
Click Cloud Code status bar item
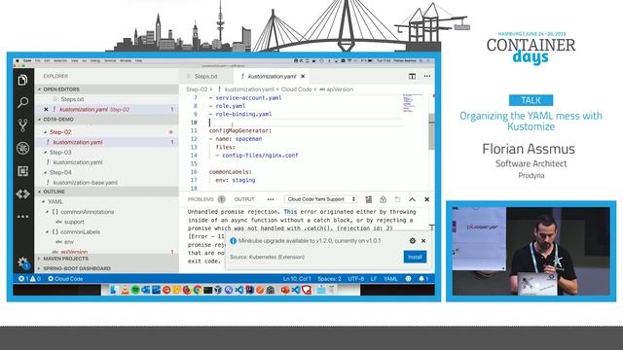coord(65,279)
